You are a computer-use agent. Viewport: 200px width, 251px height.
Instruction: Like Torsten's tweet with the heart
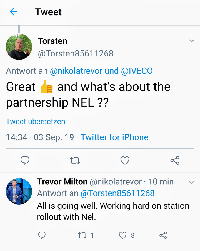(x=125, y=160)
